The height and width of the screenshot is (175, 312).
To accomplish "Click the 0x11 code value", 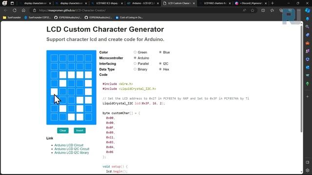I will pyautogui.click(x=110, y=137).
